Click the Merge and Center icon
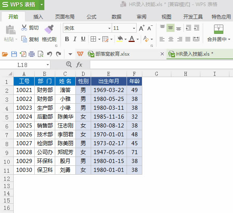This screenshot has height=213, width=233. (218, 29)
